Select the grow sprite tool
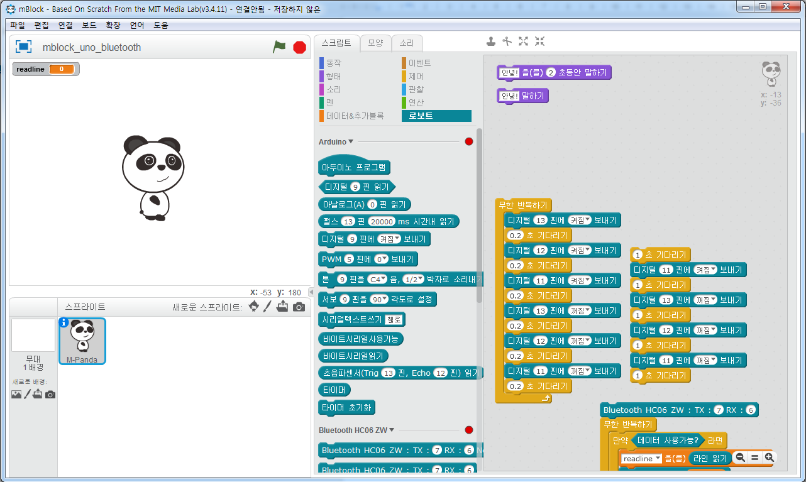This screenshot has height=482, width=806. [523, 41]
